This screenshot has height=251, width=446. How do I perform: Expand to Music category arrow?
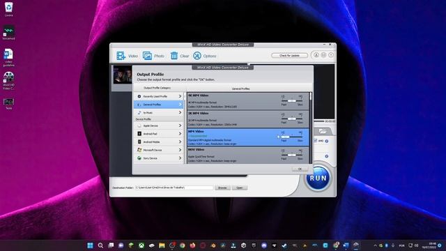(180, 113)
